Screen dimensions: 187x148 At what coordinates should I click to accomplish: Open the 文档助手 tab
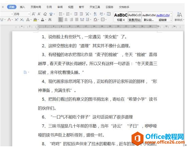(124, 7)
